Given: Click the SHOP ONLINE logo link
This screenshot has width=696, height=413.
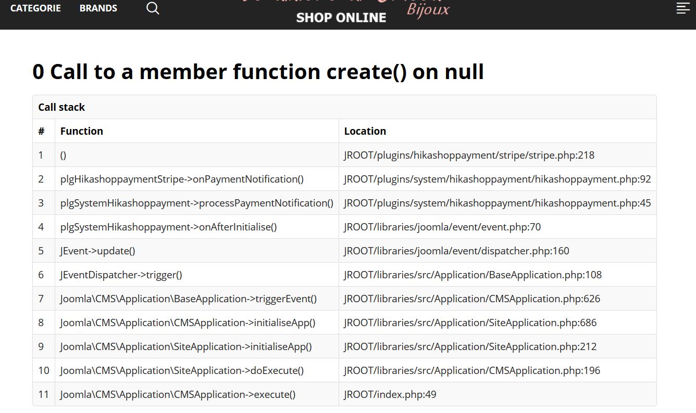Looking at the screenshot, I should pos(341,17).
